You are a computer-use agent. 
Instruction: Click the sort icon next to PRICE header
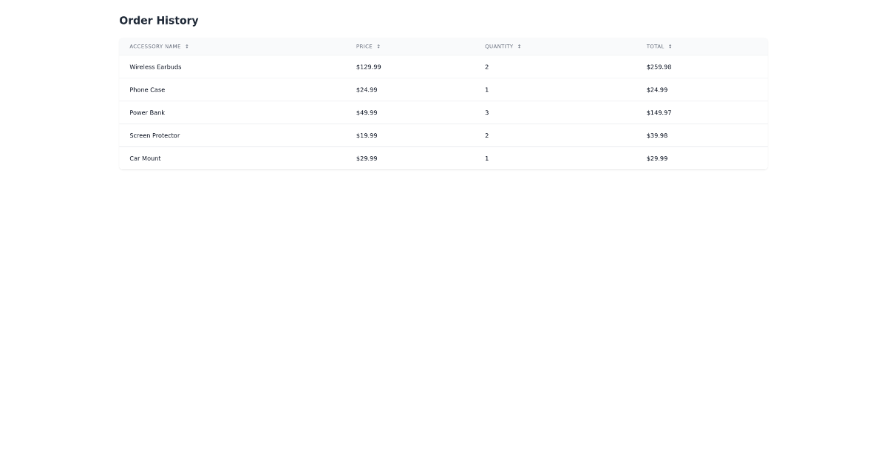click(x=378, y=46)
